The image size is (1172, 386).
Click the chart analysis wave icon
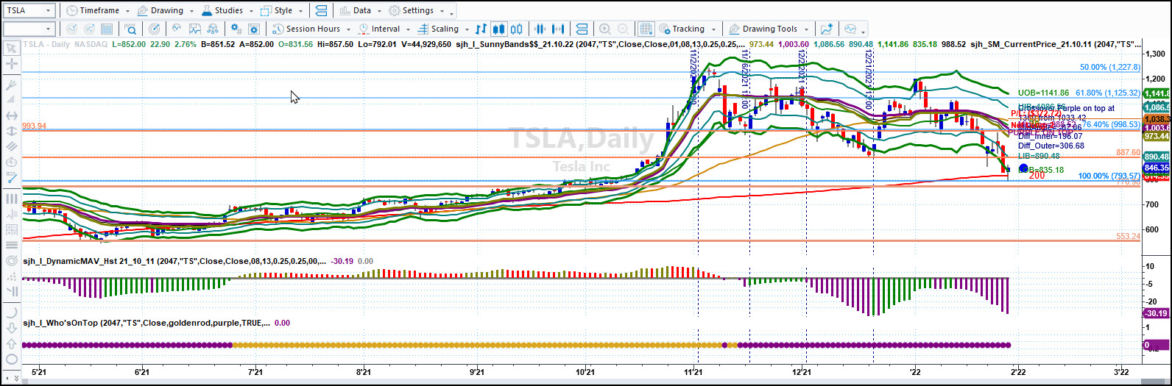tap(850, 29)
